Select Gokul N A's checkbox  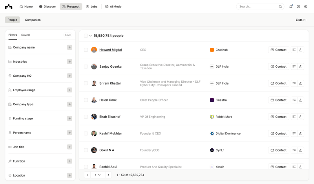coord(86,150)
